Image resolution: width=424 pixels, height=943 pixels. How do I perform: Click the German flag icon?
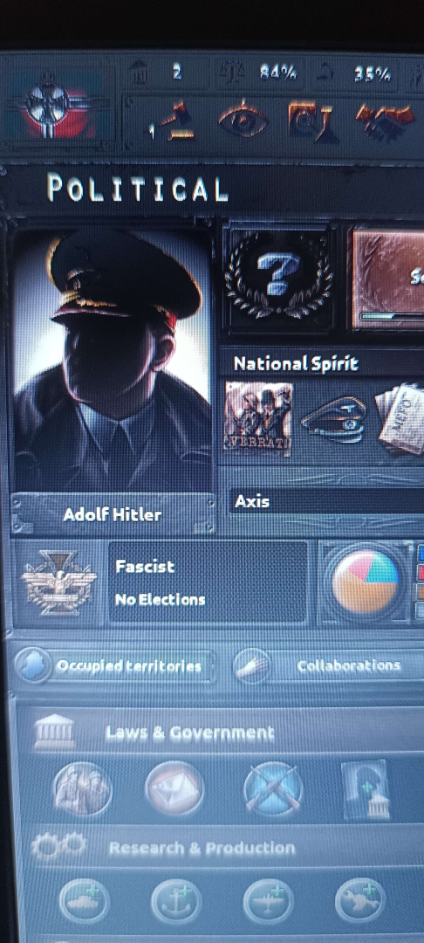click(58, 107)
